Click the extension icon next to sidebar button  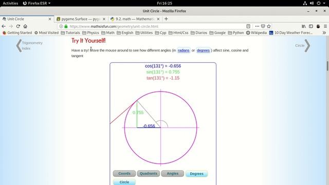click(x=318, y=26)
